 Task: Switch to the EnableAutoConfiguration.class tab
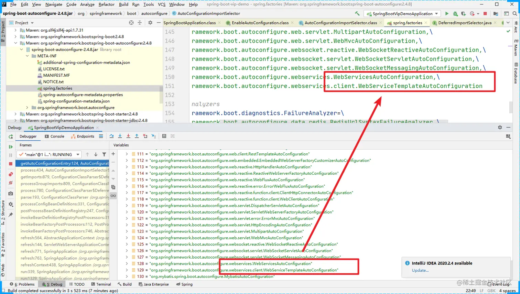point(260,23)
